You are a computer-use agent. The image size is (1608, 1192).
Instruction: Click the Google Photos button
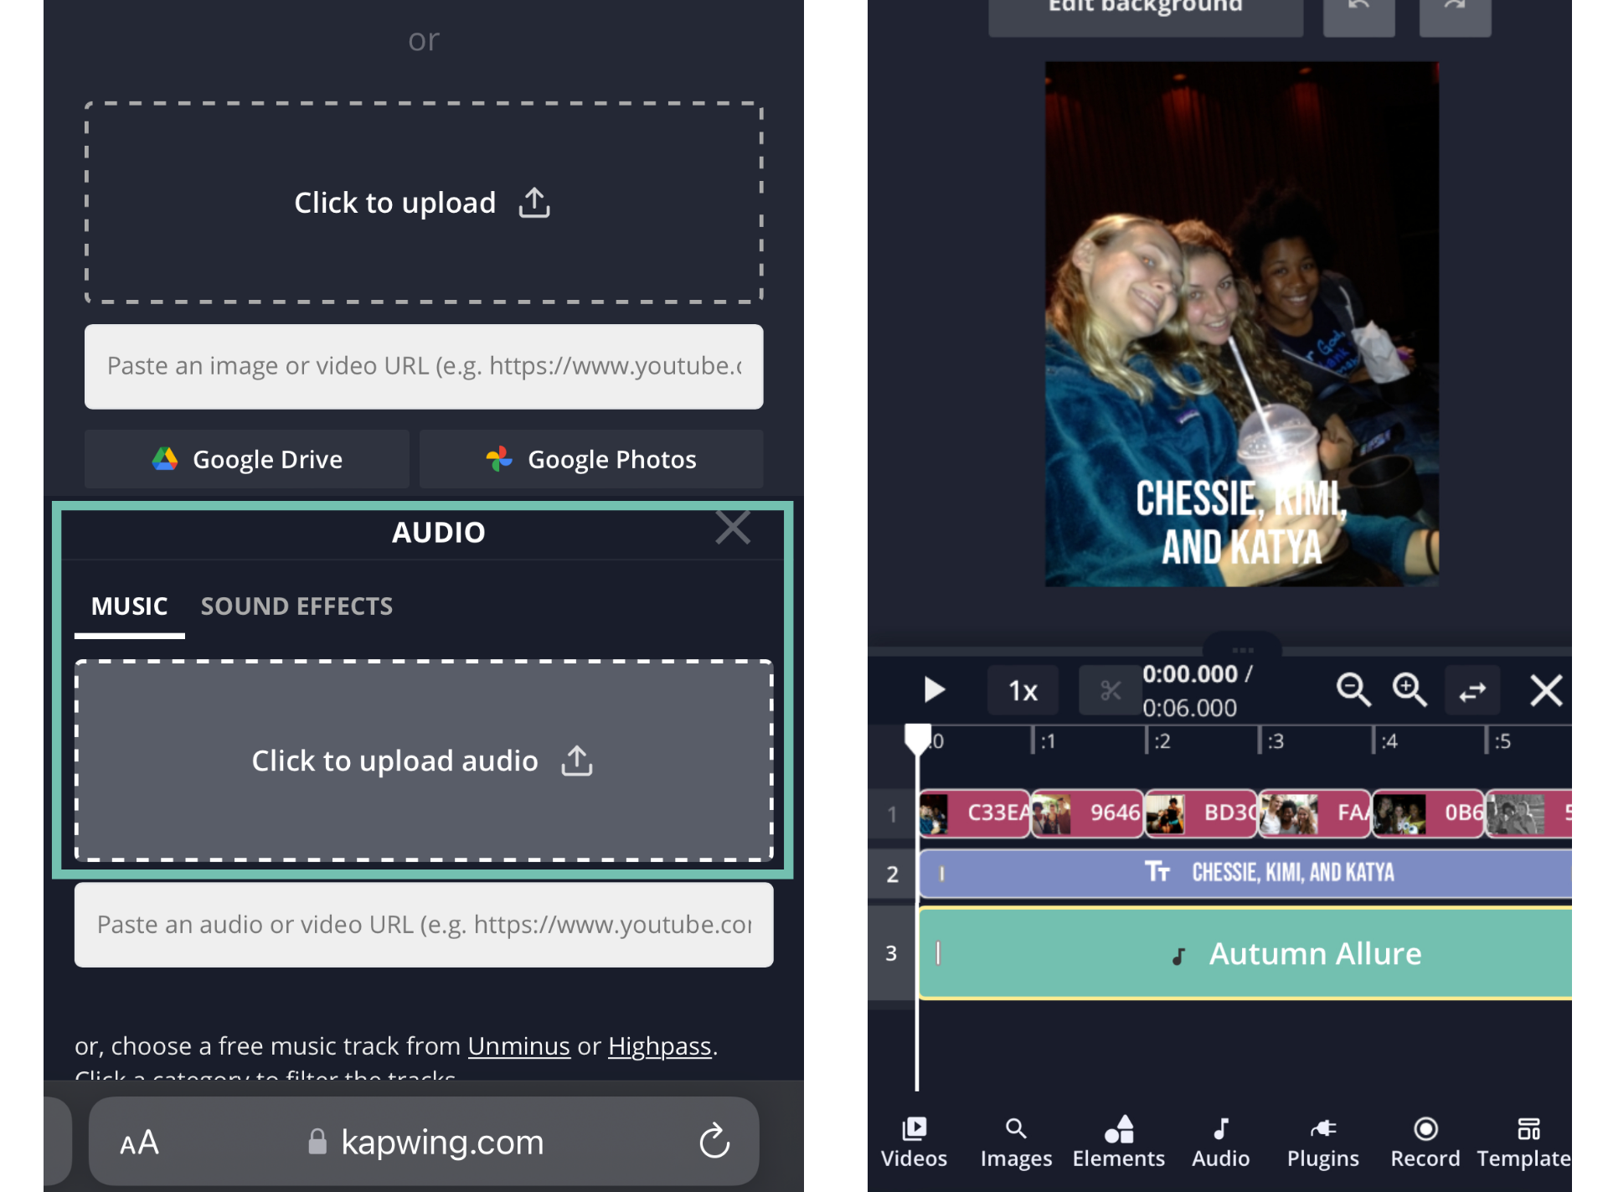(x=591, y=459)
